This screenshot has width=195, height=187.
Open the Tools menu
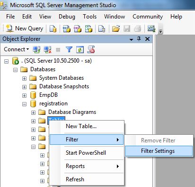click(89, 17)
